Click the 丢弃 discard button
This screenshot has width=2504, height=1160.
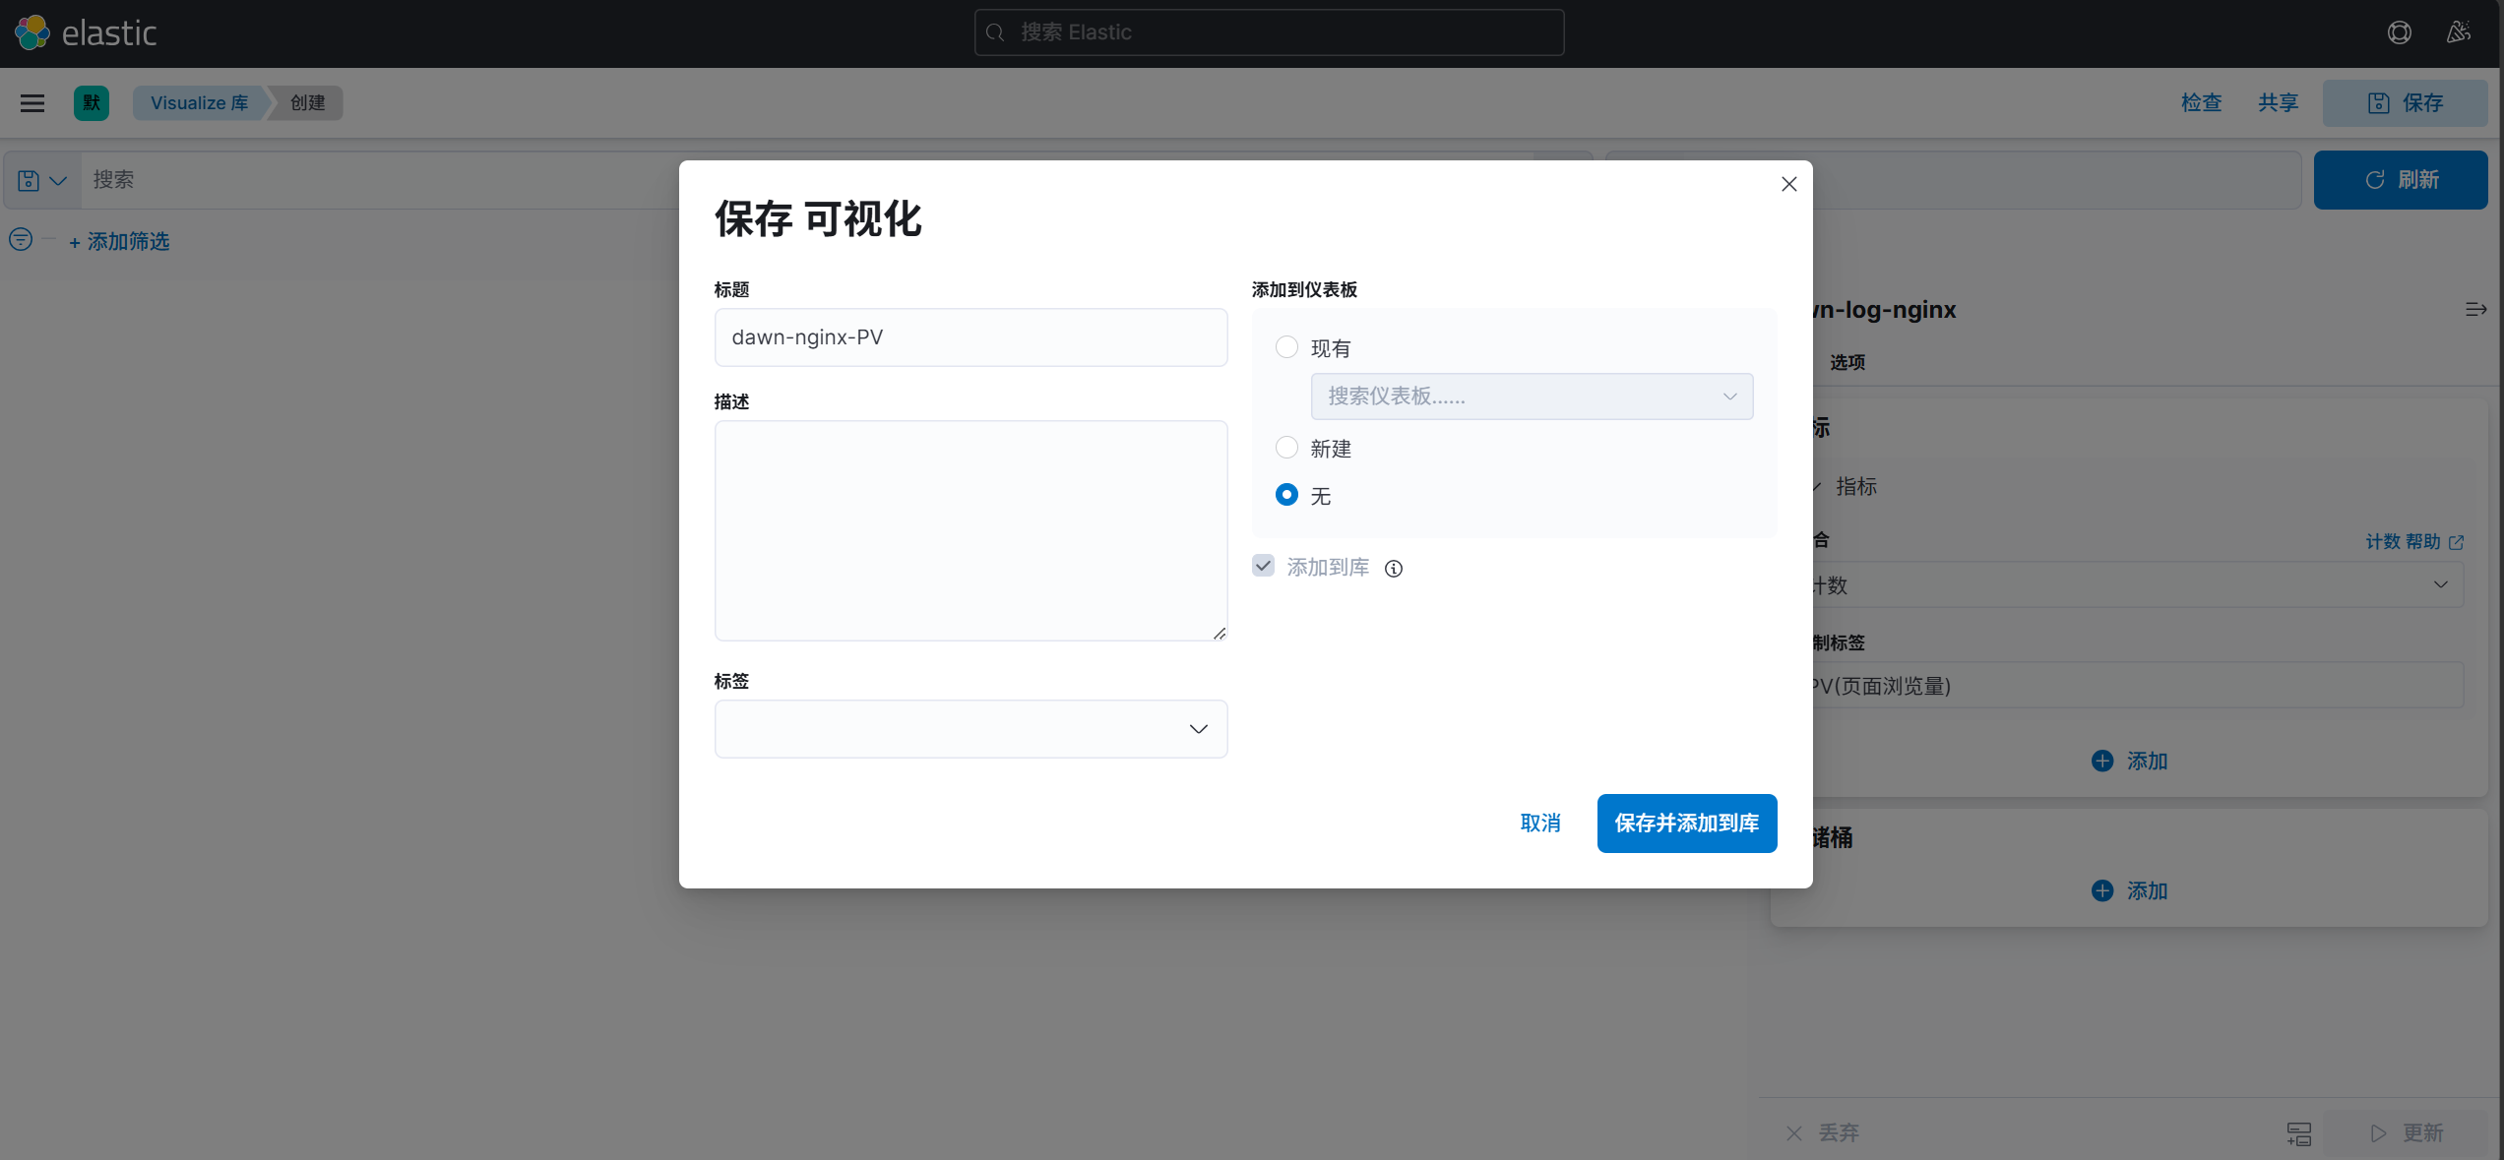click(x=1823, y=1132)
